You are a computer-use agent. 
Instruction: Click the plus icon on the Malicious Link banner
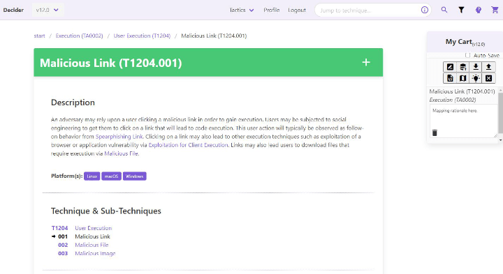coord(366,63)
